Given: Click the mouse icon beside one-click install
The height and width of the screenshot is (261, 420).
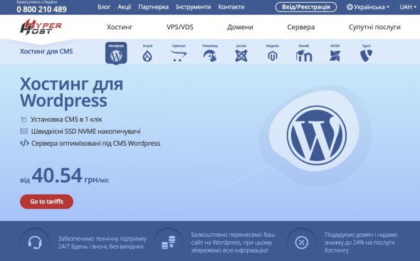Looking at the screenshot, I should point(23,119).
